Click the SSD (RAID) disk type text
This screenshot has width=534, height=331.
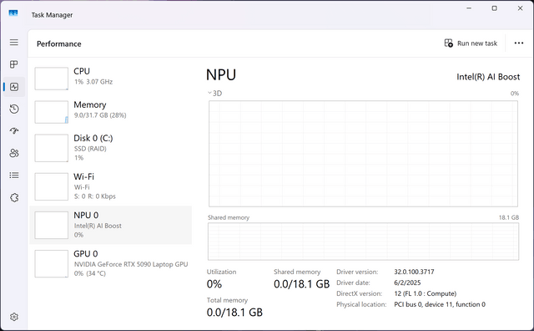[x=90, y=149]
